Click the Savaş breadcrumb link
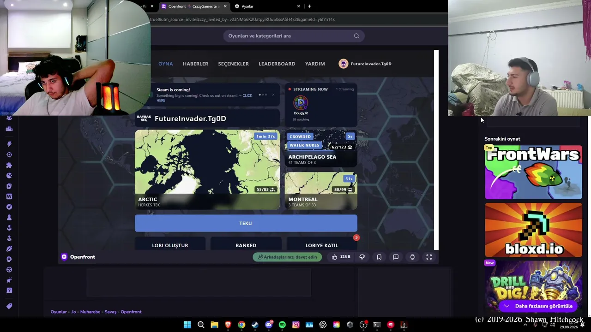 110,312
